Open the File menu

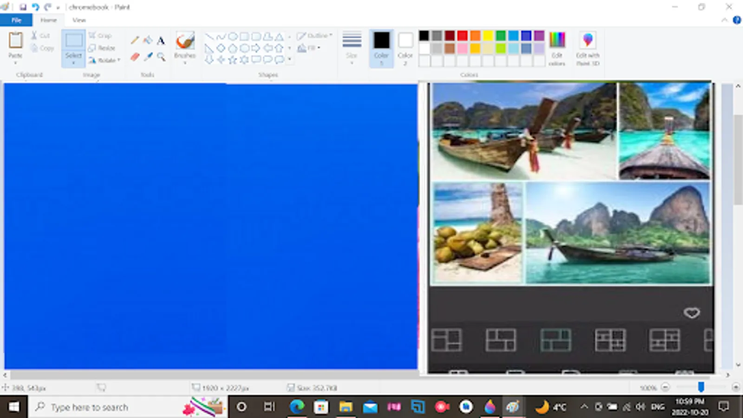click(x=16, y=20)
